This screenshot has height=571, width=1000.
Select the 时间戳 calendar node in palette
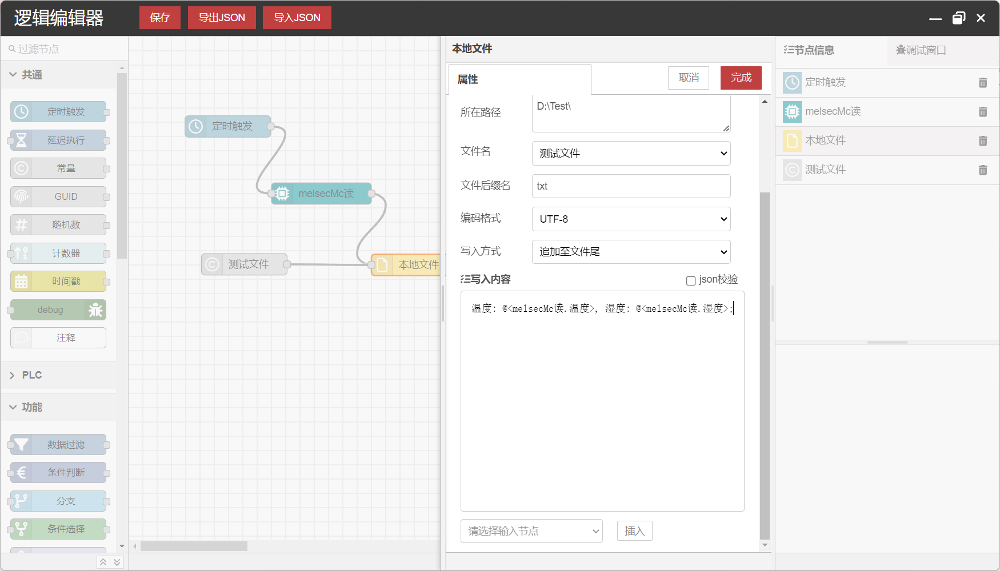click(58, 282)
